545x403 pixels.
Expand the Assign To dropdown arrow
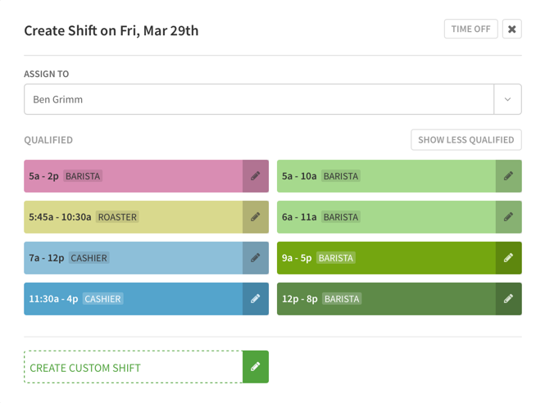coord(508,99)
